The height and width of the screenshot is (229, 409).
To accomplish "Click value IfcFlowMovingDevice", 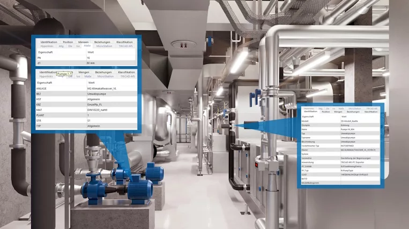I will coord(351,167).
